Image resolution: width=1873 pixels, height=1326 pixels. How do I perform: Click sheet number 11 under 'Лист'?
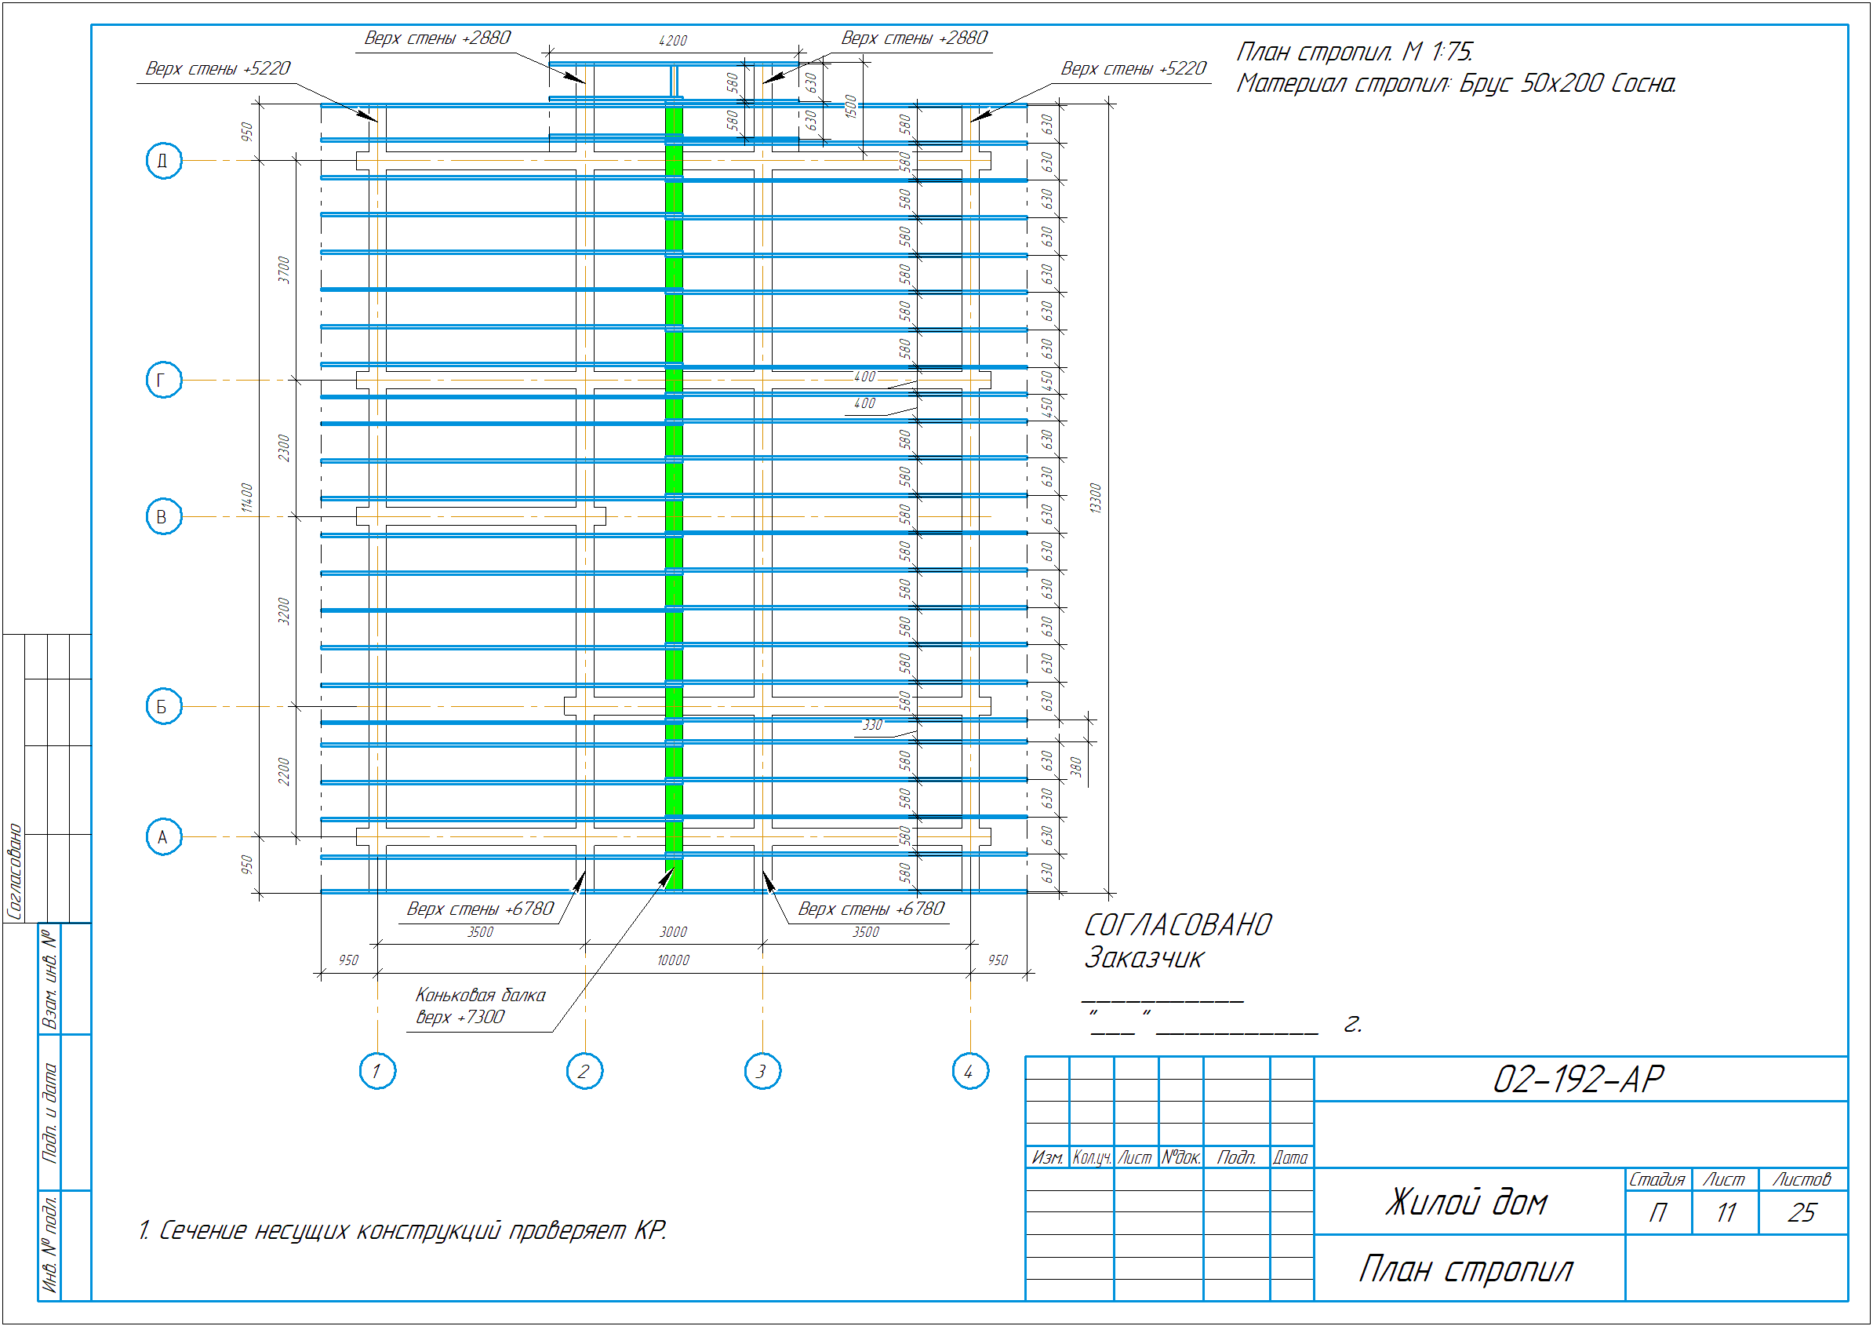tap(1726, 1213)
